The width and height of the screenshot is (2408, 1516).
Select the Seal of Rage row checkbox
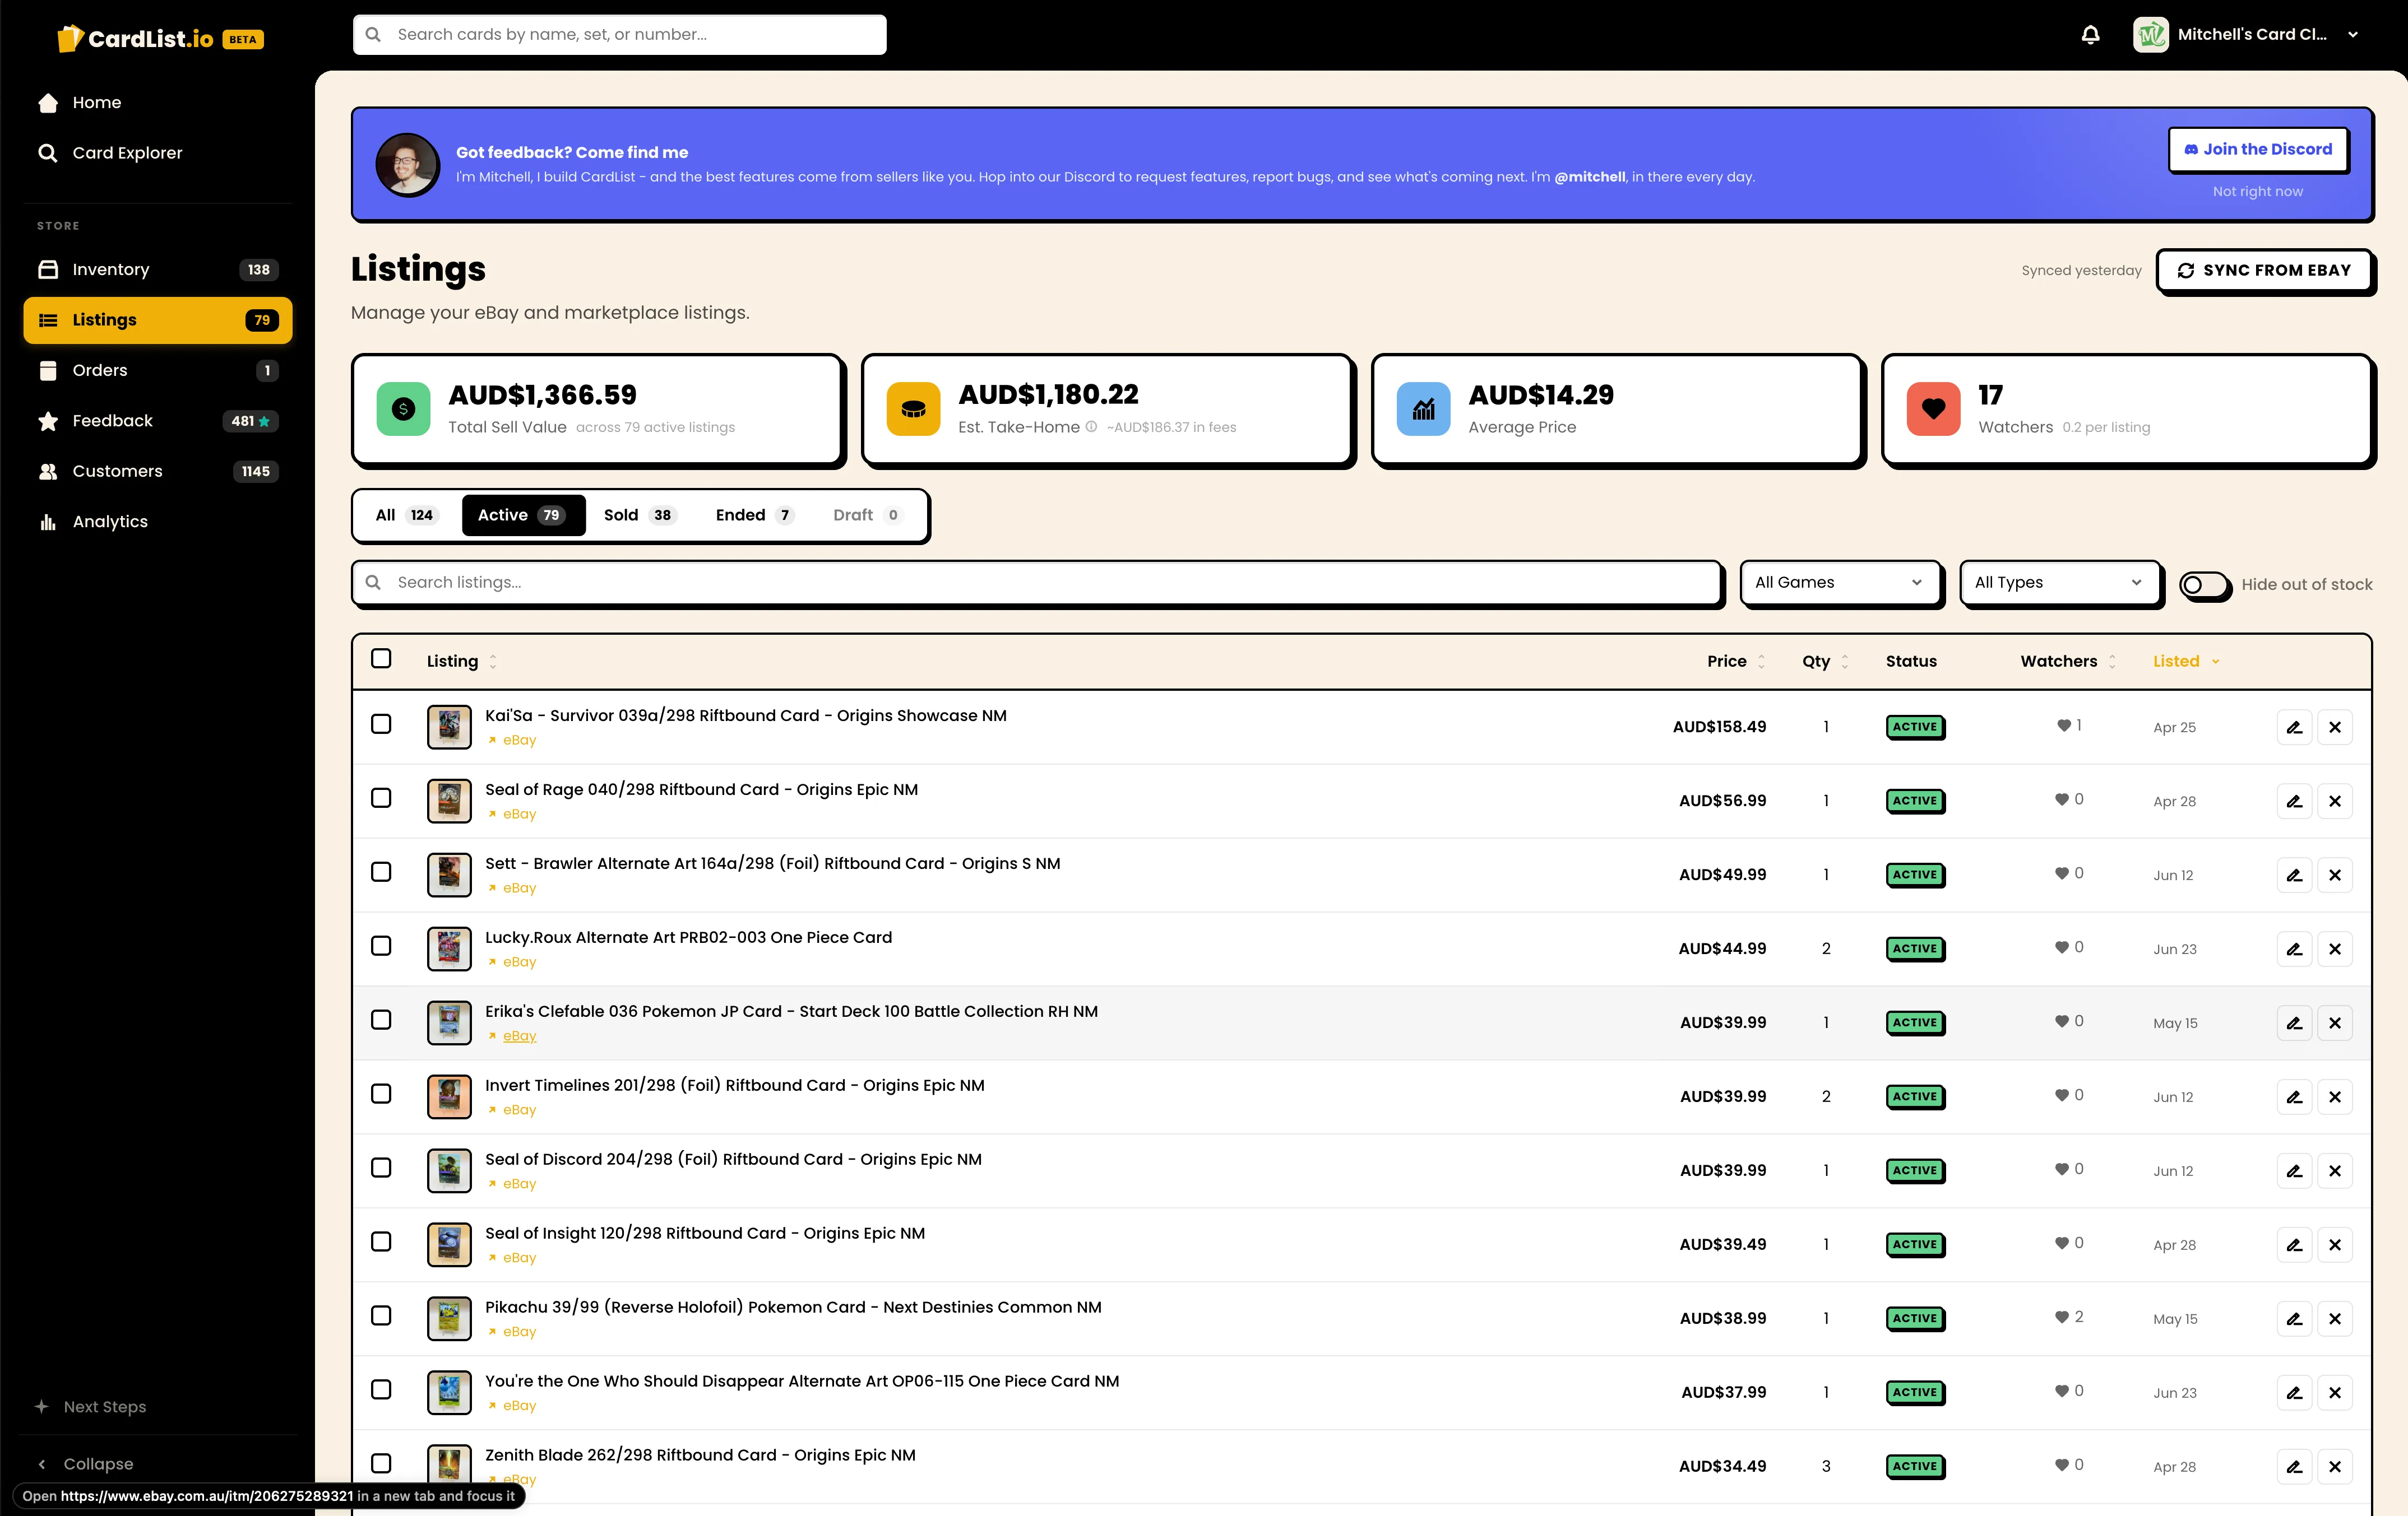381,797
